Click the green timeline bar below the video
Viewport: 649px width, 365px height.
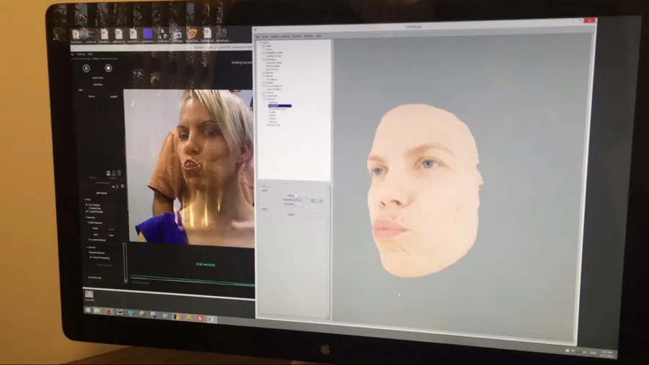(191, 278)
